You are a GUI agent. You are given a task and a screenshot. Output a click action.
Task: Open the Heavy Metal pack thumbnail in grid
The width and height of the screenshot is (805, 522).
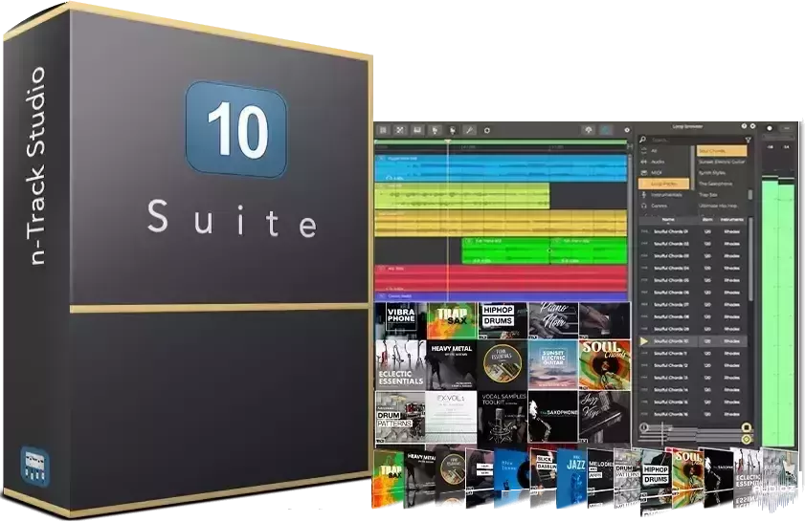point(451,365)
